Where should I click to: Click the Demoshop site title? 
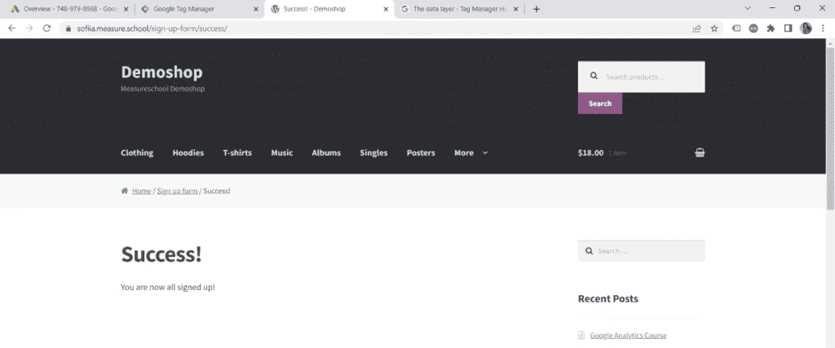pos(162,72)
